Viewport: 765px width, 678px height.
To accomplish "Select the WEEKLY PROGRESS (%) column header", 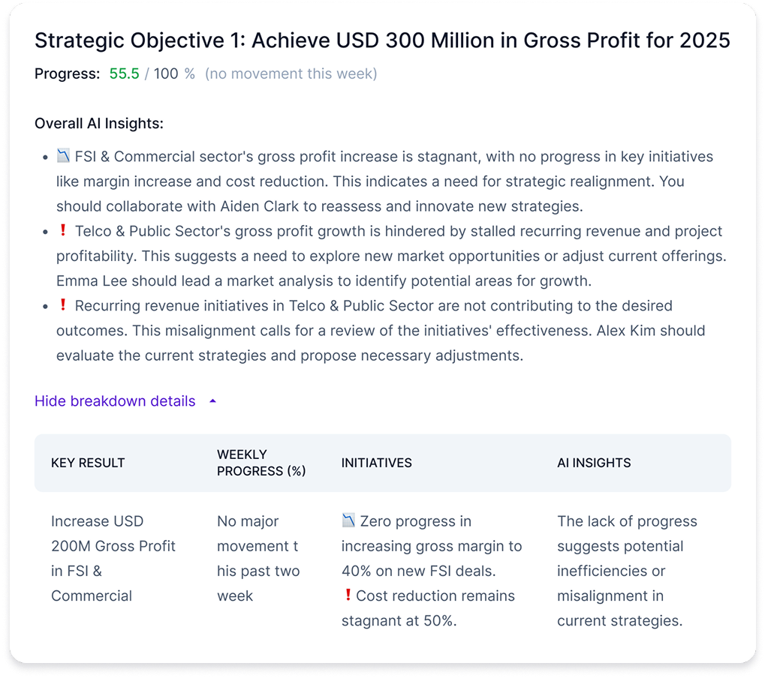I will click(261, 463).
